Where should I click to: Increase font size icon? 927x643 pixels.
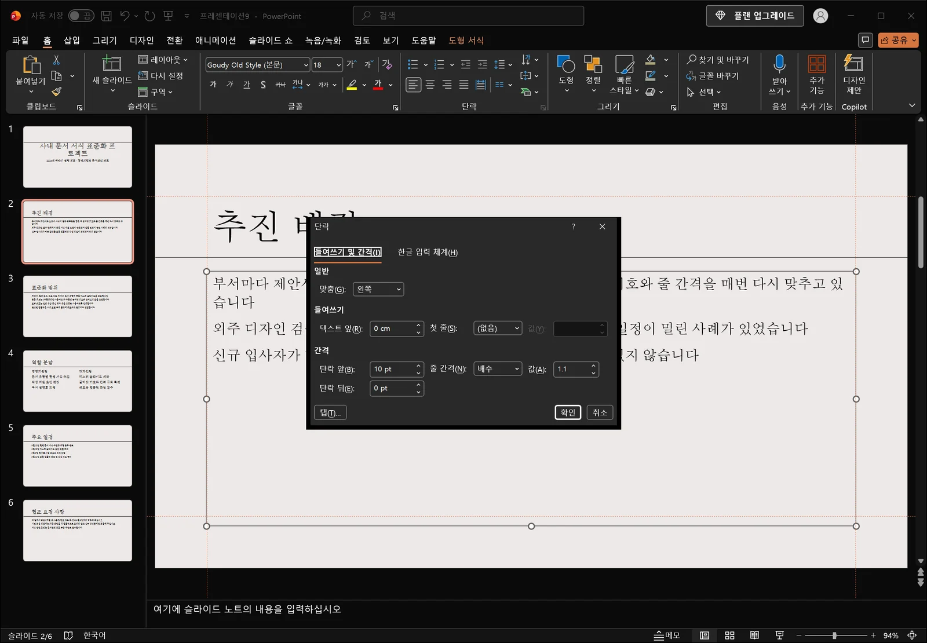(x=352, y=64)
